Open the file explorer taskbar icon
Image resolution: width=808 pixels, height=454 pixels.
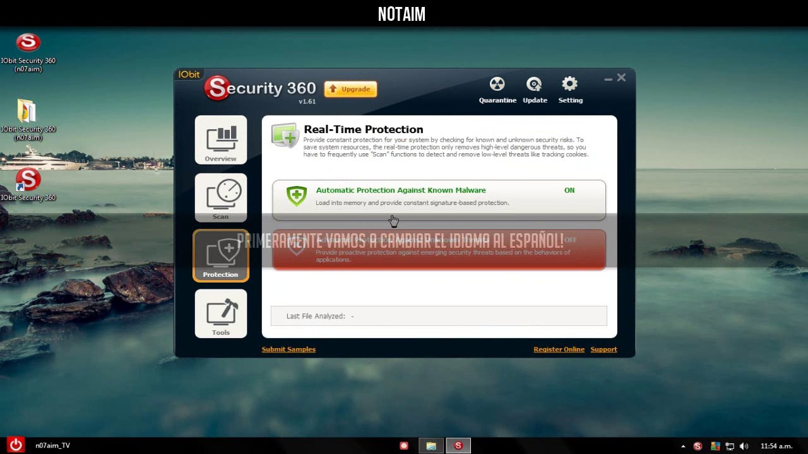(431, 446)
